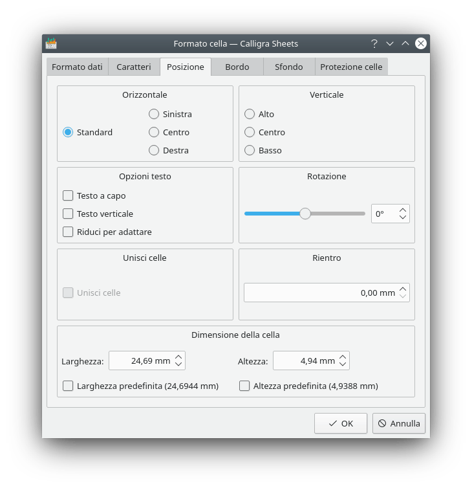The height and width of the screenshot is (488, 472).
Task: Click the Annulla cancel button
Action: point(399,423)
